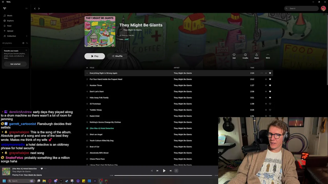Click the Search input field
Screen dimensions: 328x184
301,8
